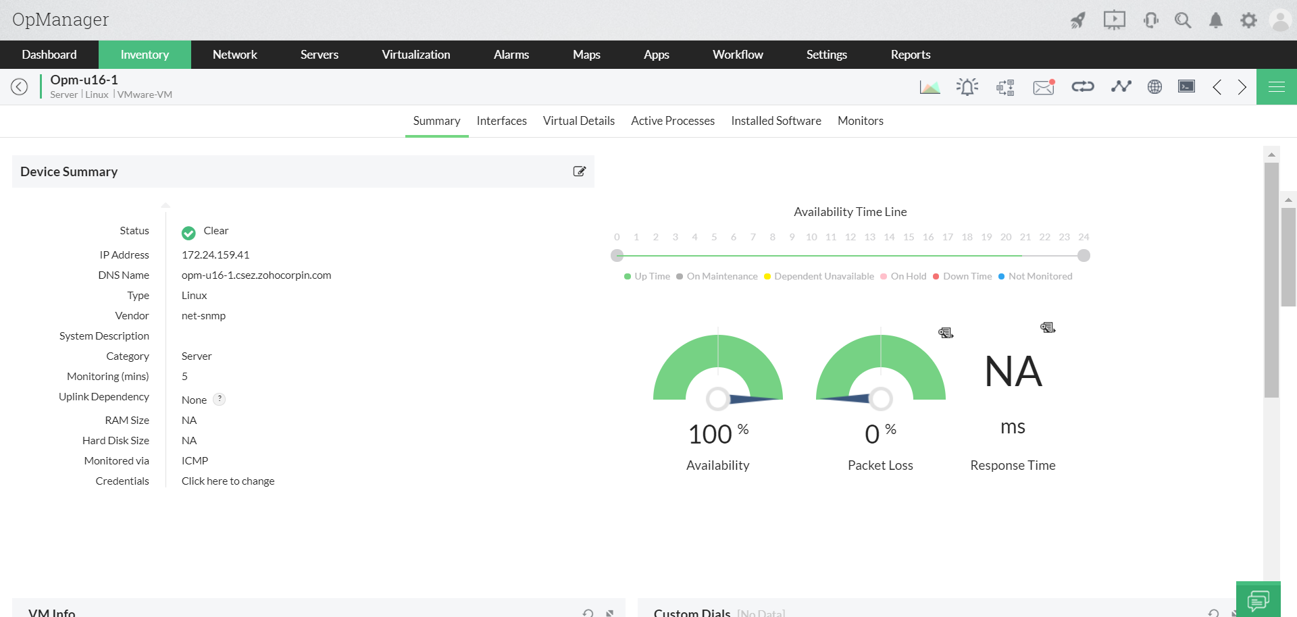This screenshot has height=617, width=1297.
Task: Open the Virtualization menu
Action: click(x=415, y=55)
